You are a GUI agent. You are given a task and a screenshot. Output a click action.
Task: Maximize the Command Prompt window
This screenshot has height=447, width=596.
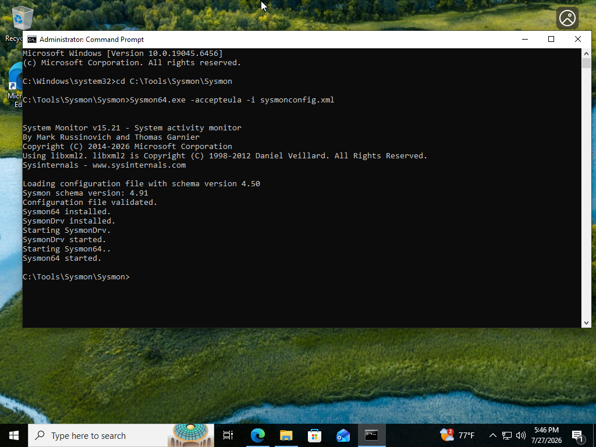coord(551,39)
